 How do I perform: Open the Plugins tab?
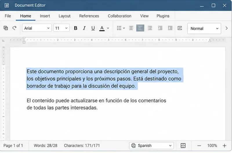coord(163,16)
